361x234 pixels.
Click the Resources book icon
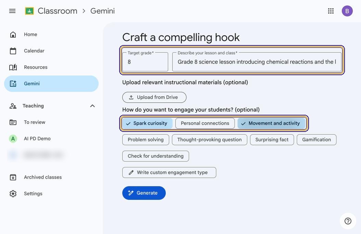[13, 67]
